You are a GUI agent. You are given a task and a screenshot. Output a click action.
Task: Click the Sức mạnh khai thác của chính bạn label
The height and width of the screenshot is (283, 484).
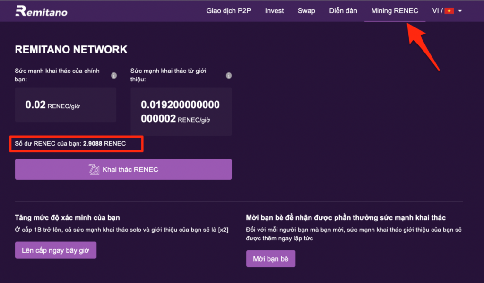[x=57, y=75]
